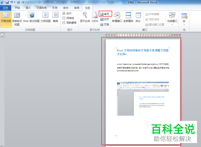201x147 pixels.
Task: Toggle the Ruler checkbox (标尺)
Action: tap(64, 14)
